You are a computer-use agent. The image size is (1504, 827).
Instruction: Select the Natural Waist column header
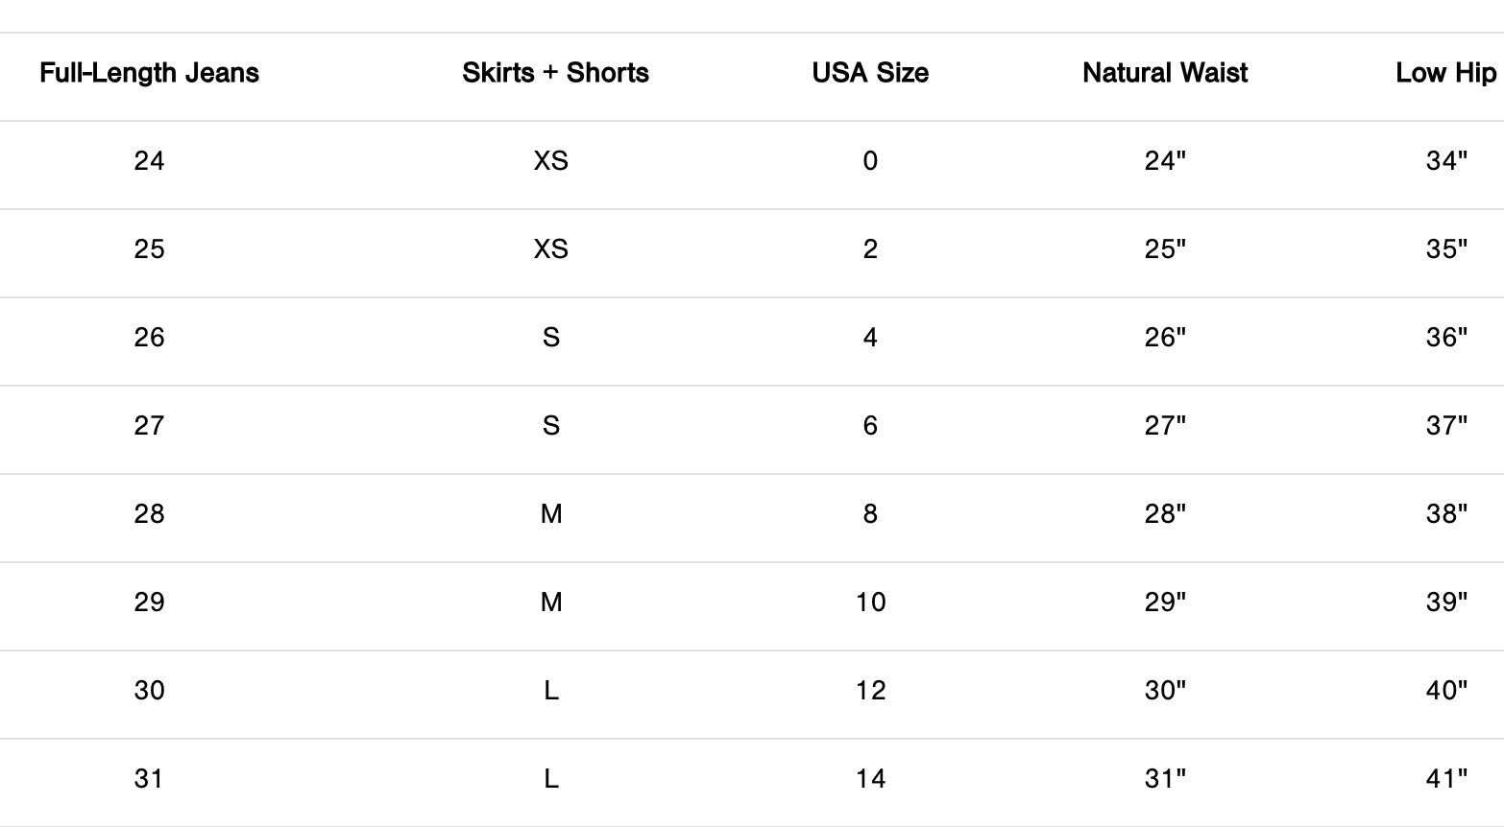(x=1164, y=73)
